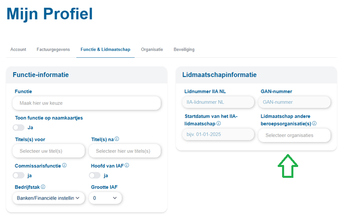The height and width of the screenshot is (221, 351).
Task: Open Titels(s) voor selector
Action: [49, 151]
